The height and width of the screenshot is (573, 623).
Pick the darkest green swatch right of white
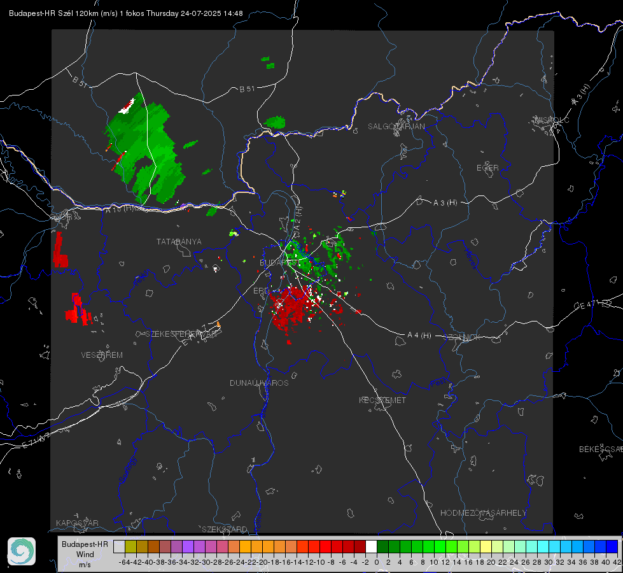point(382,546)
